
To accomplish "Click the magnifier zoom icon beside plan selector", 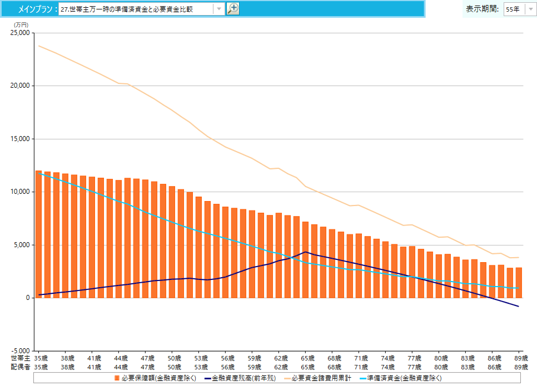I will (x=233, y=8).
